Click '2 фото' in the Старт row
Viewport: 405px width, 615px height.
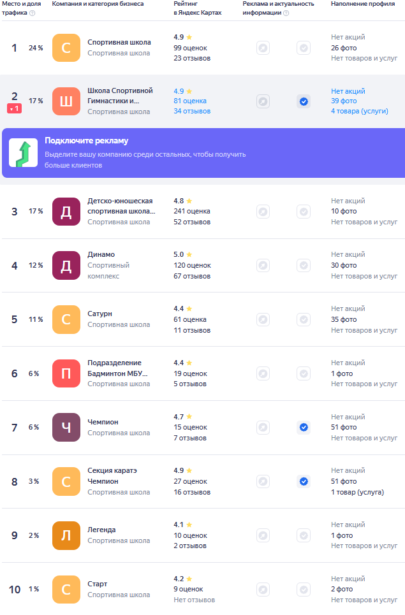click(342, 589)
